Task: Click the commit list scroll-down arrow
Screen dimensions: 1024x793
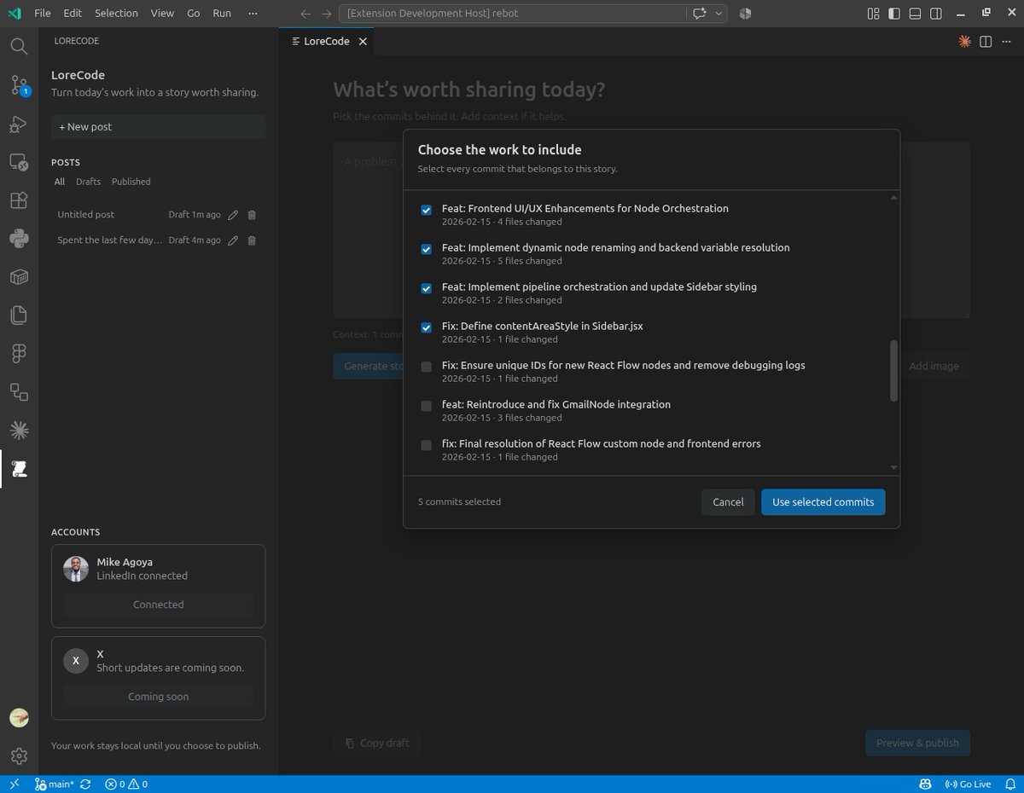Action: pyautogui.click(x=893, y=467)
